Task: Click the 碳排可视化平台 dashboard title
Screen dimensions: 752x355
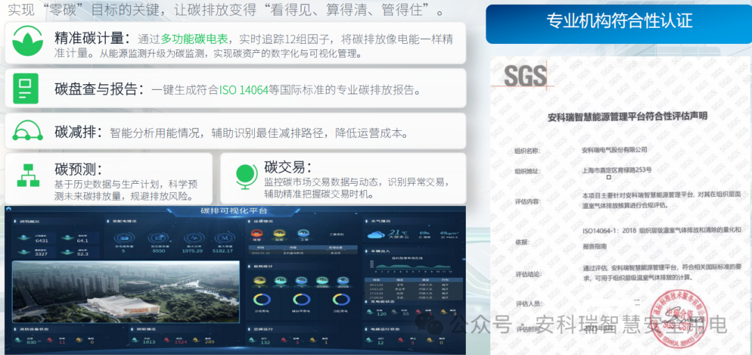Action: pyautogui.click(x=234, y=211)
